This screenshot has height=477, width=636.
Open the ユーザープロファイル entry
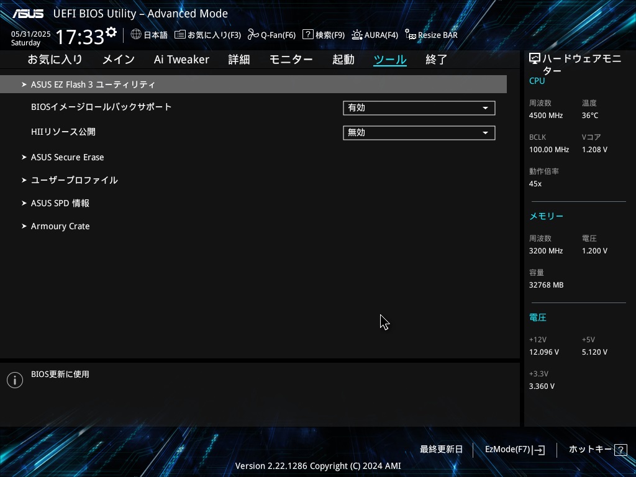(75, 180)
